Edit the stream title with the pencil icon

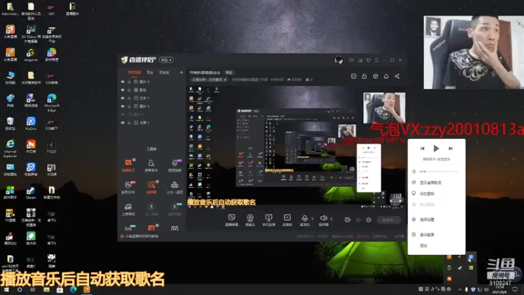pyautogui.click(x=225, y=79)
